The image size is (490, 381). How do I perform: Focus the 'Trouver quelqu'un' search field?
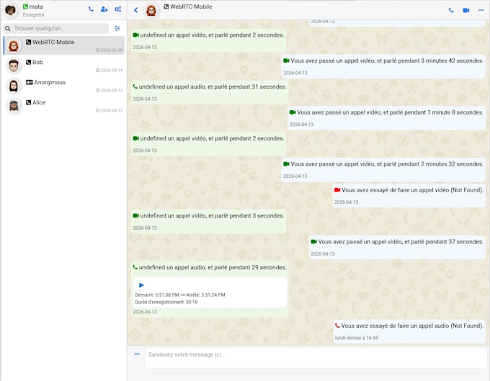56,28
